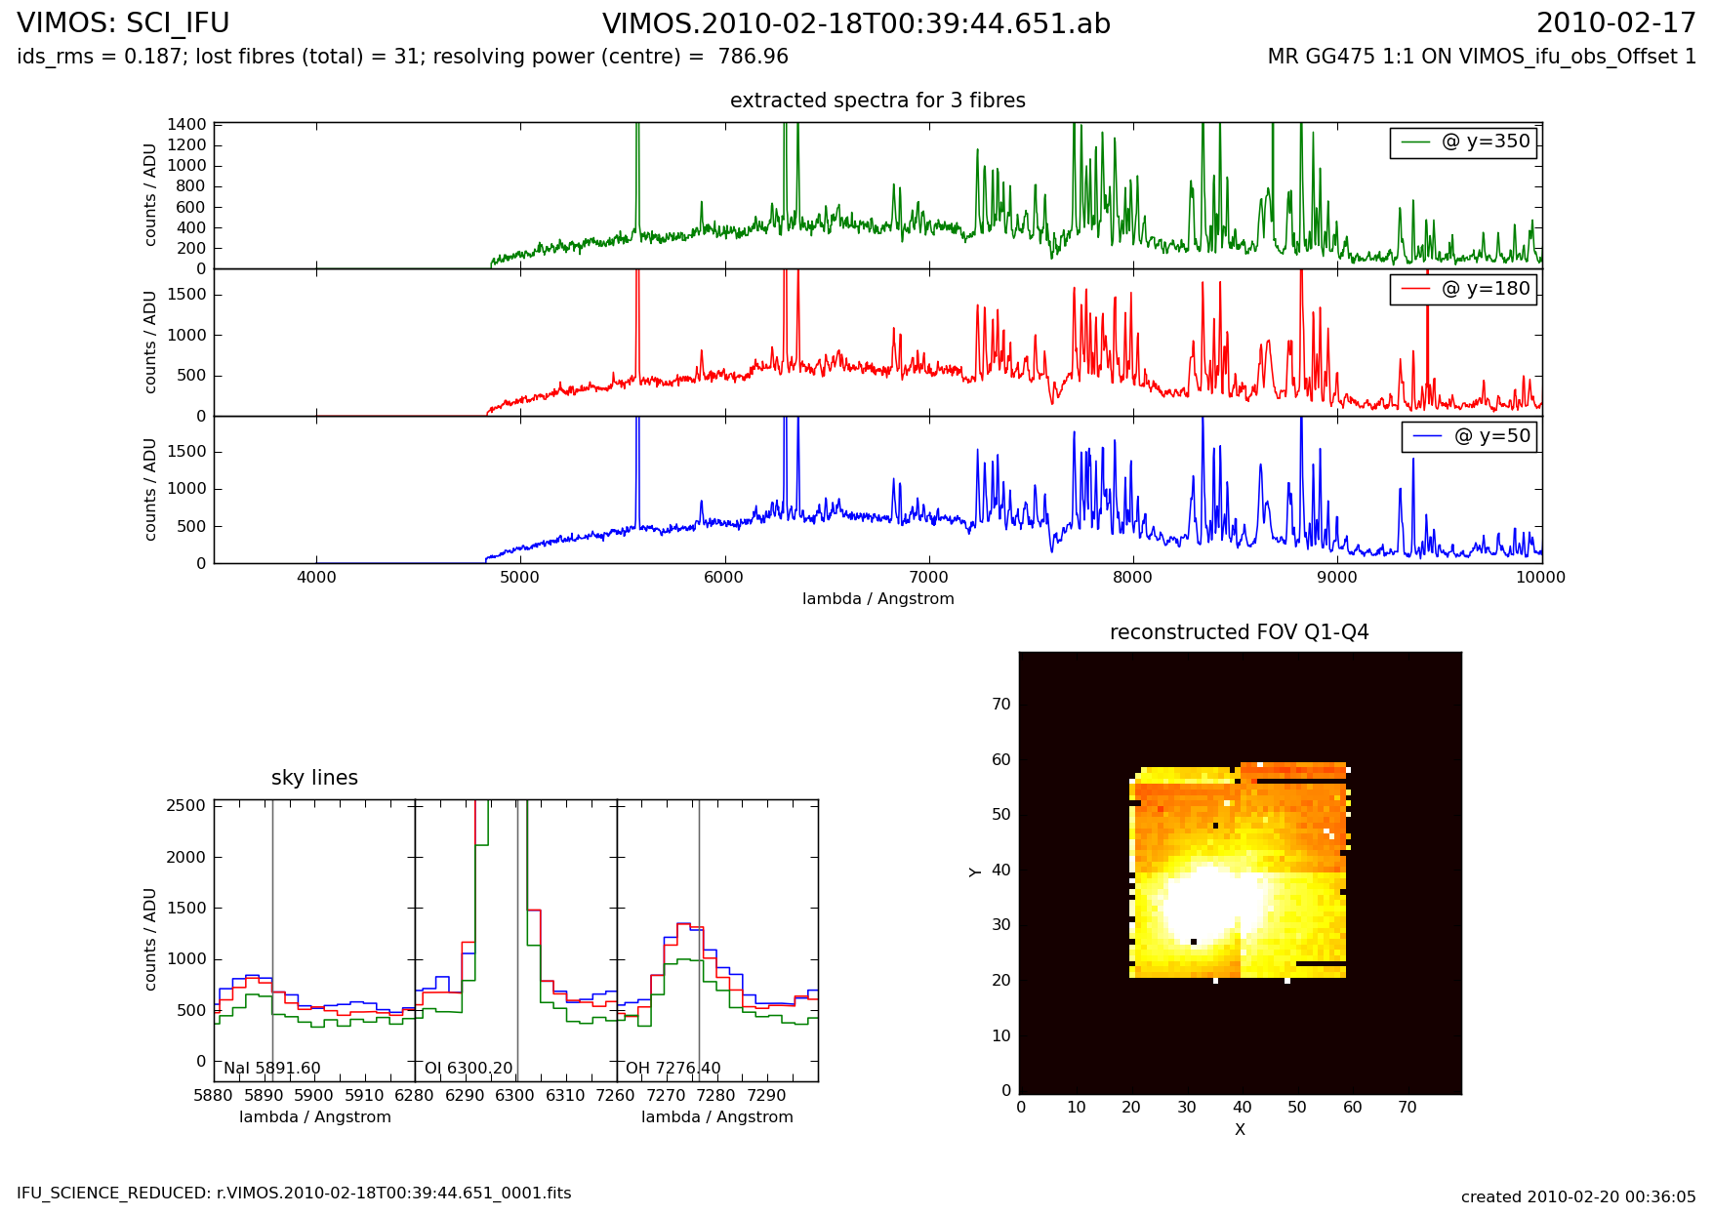This screenshot has width=1713, height=1215.
Task: Click the 7000 tick label on lambda axis
Action: [x=928, y=578]
